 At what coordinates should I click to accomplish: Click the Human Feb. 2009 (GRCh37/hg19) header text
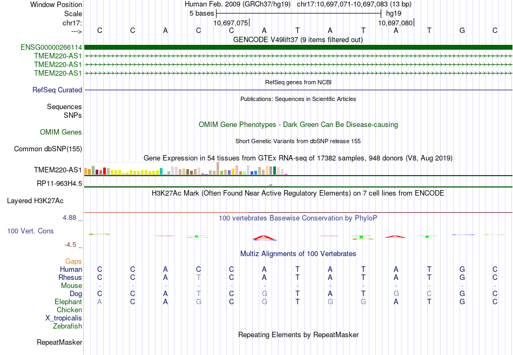tap(238, 4)
